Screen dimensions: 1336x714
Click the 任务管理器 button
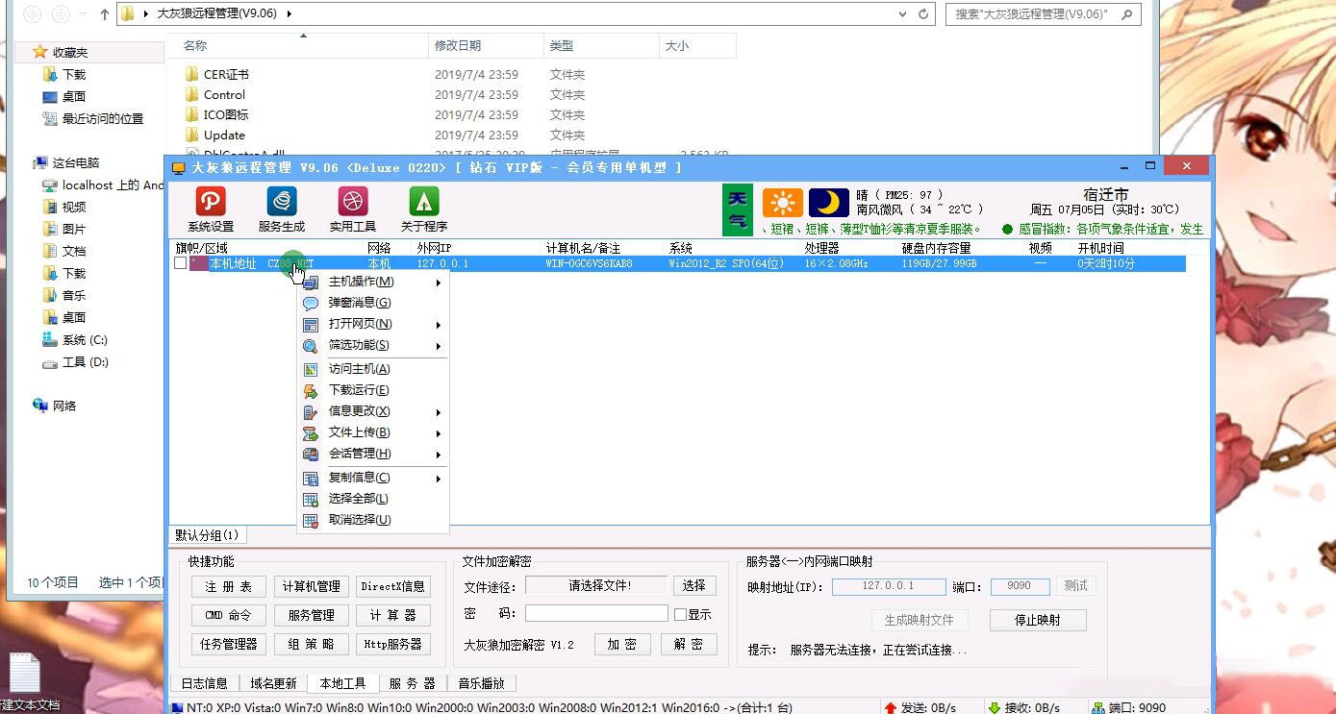click(x=228, y=644)
